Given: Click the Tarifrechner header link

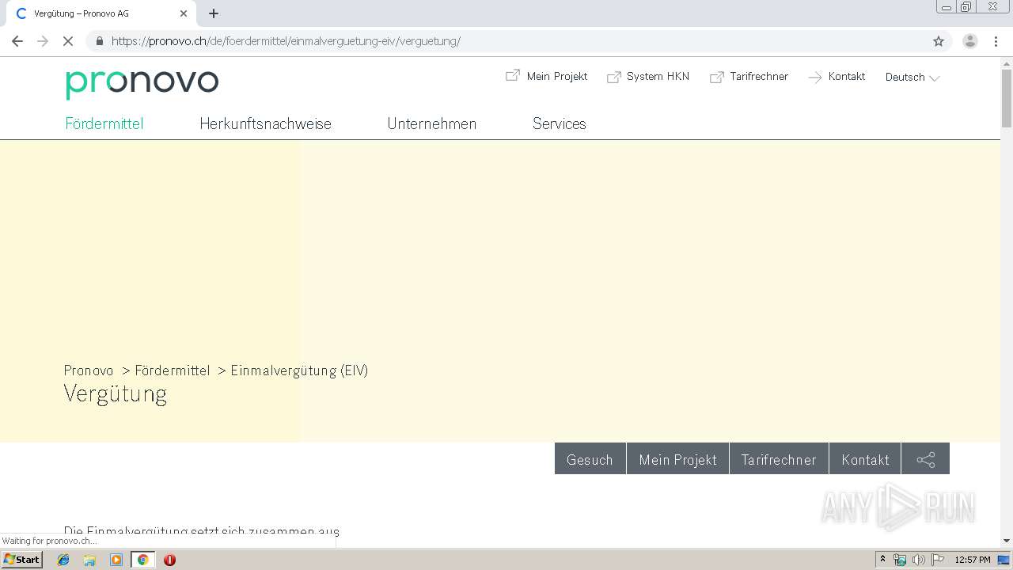Looking at the screenshot, I should tap(759, 76).
